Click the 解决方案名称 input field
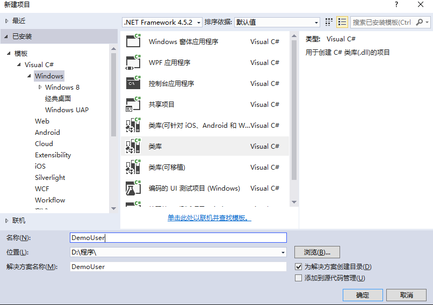Viewport: 433px width, 305px height. (x=178, y=267)
